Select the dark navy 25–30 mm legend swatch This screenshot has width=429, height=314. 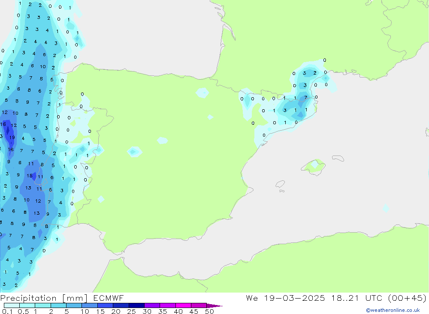coord(136,305)
